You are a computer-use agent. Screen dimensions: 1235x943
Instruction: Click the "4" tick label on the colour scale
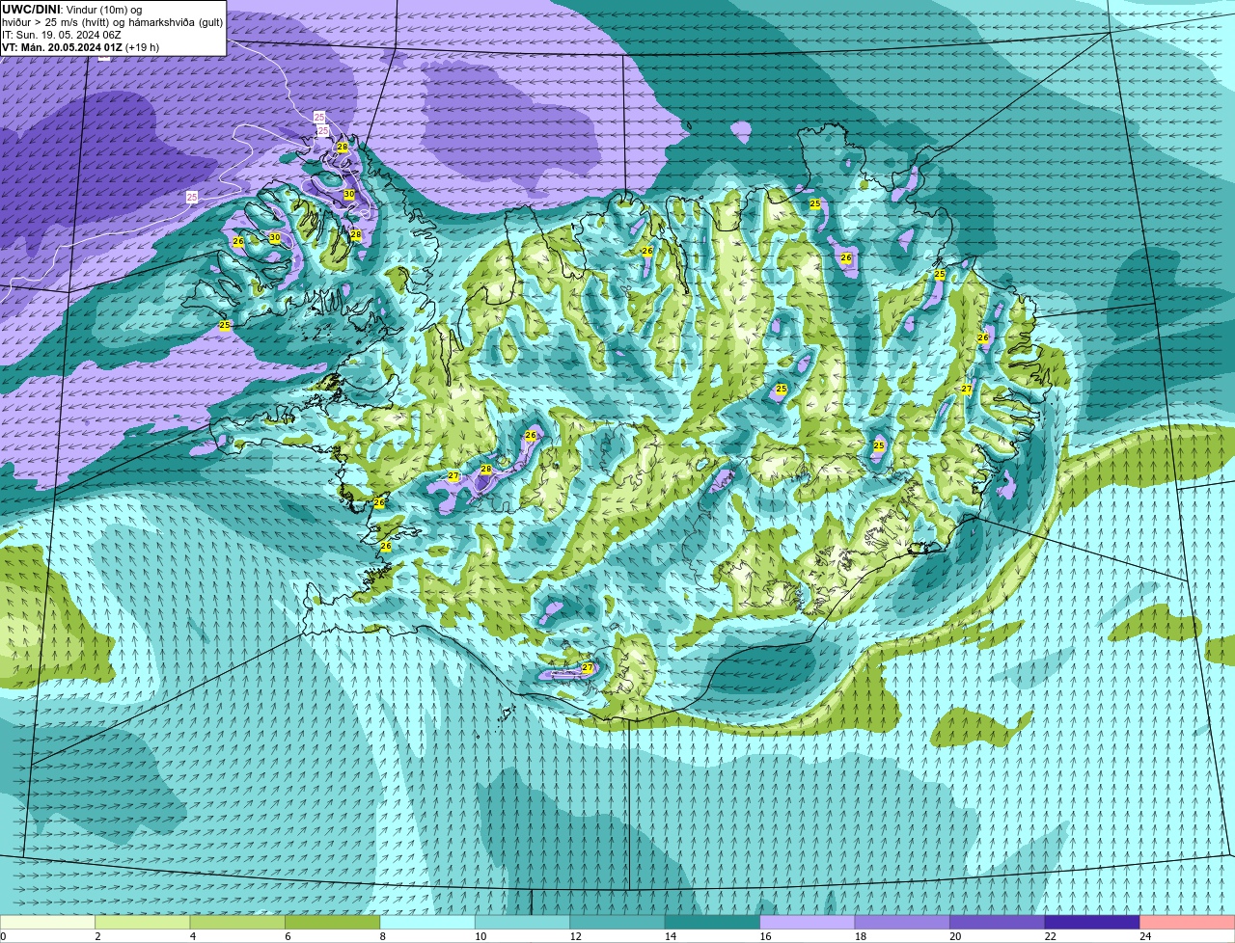pyautogui.click(x=193, y=936)
